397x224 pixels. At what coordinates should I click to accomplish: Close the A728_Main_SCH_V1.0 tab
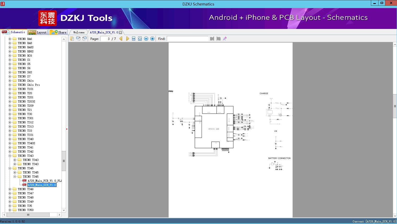[x=120, y=32]
